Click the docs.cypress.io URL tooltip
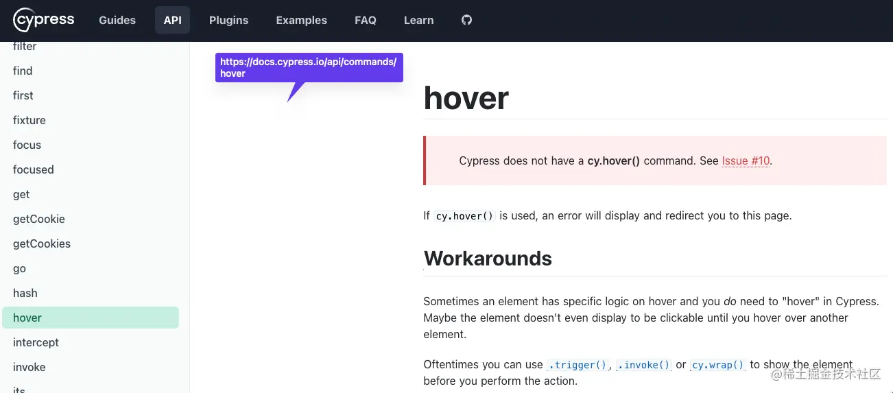Screen dimensions: 893x393 pos(309,67)
